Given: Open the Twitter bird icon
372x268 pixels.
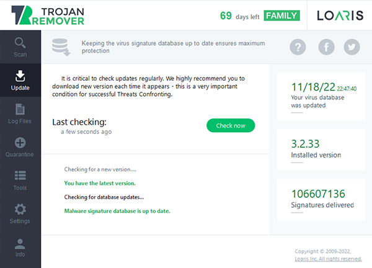Looking at the screenshot, I should tap(352, 47).
